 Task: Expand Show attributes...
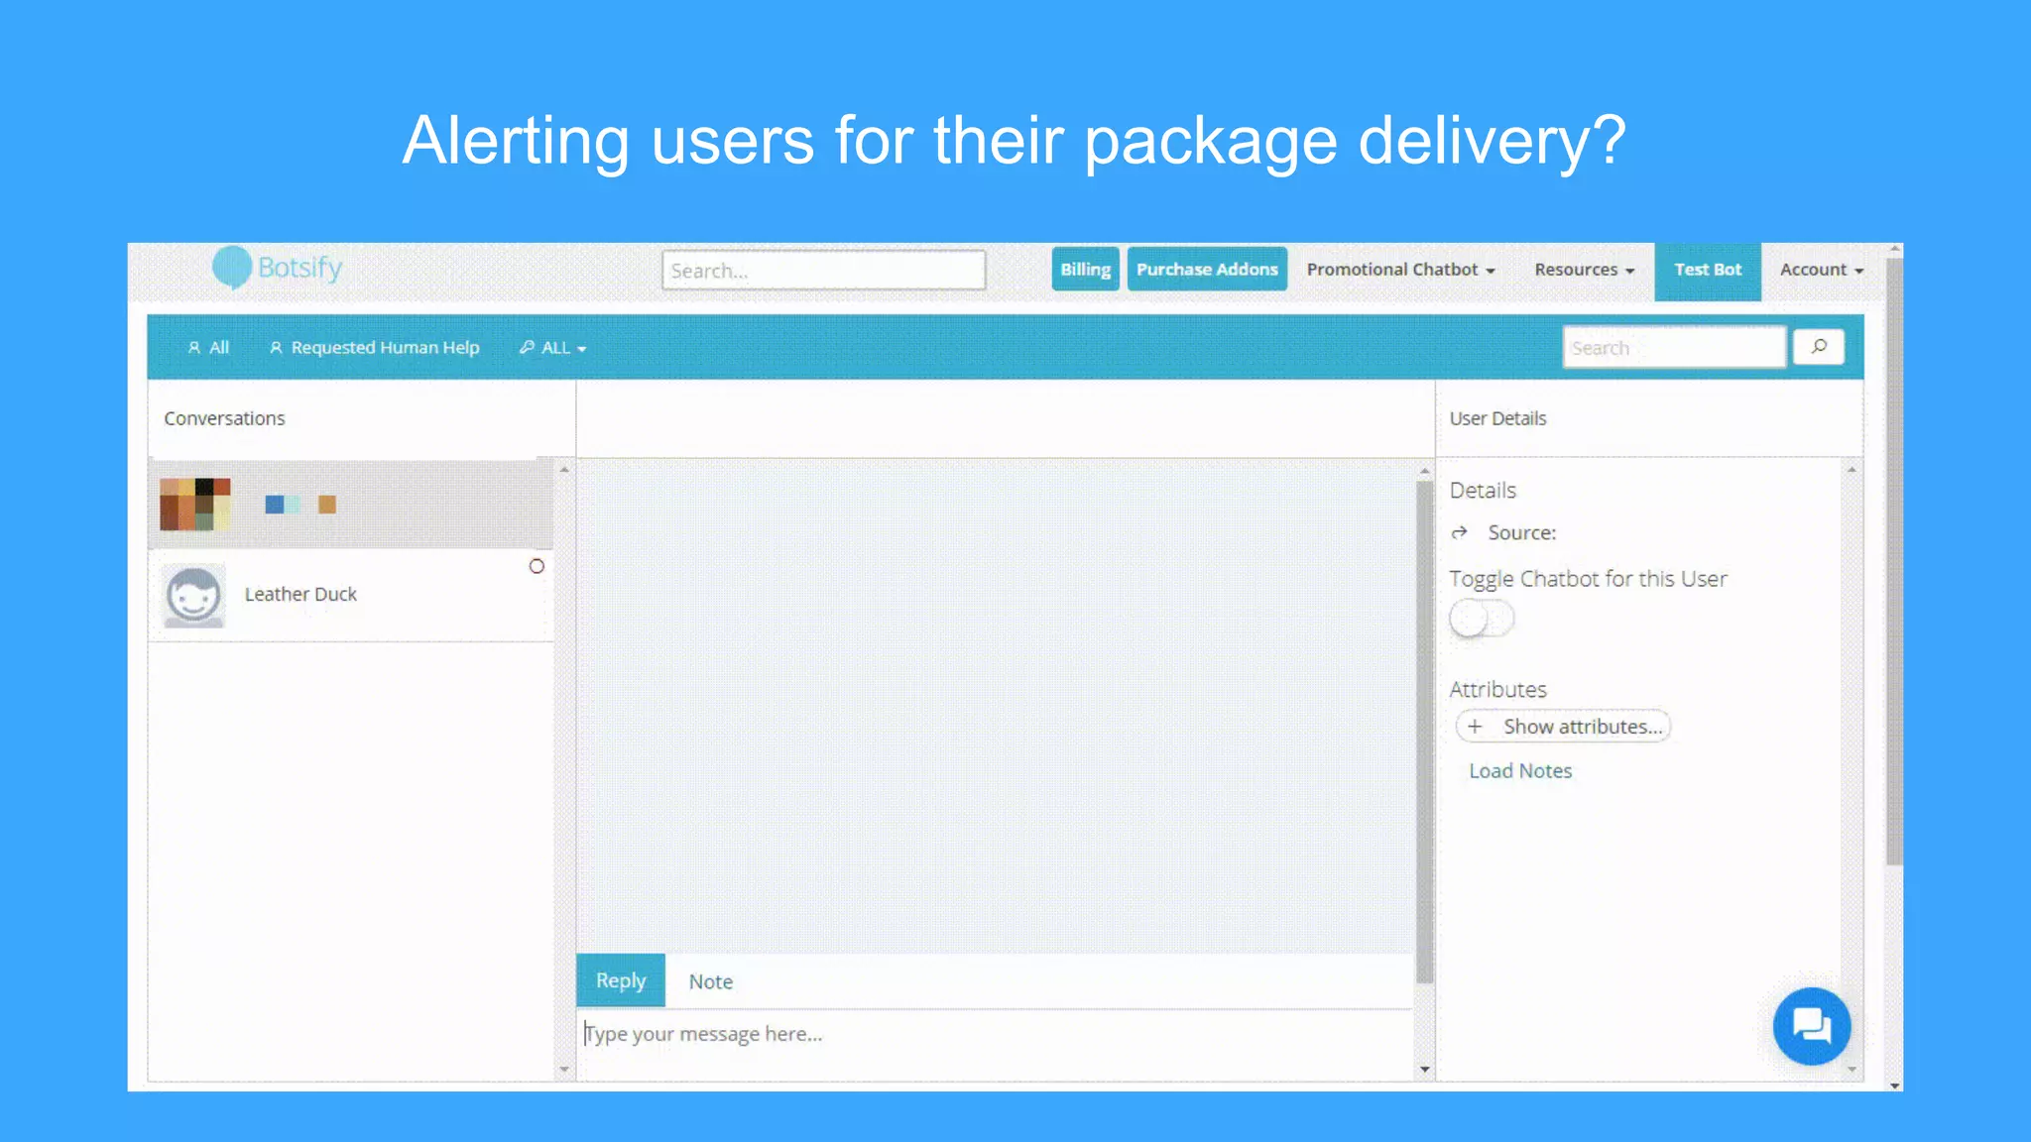[x=1563, y=727]
